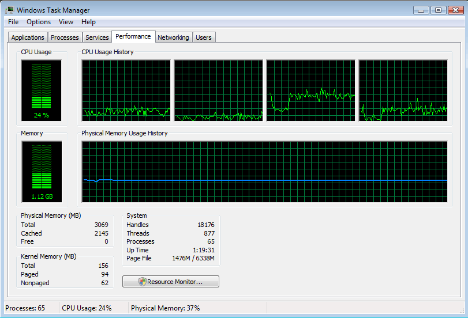Click the System group label
Image resolution: width=468 pixels, height=318 pixels.
(x=136, y=215)
